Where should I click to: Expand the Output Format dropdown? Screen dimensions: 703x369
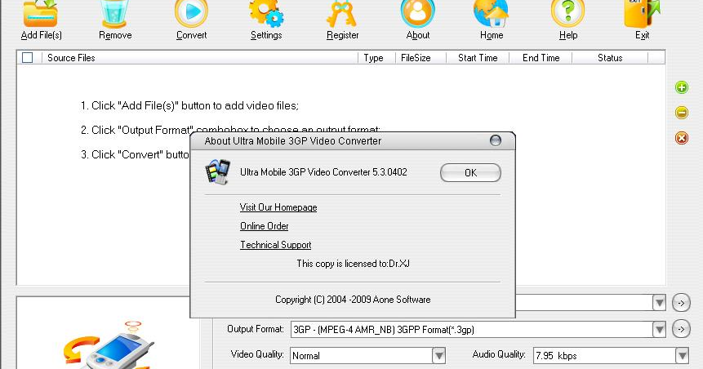coord(659,330)
